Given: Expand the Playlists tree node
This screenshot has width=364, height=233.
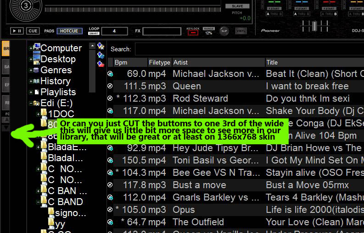Looking at the screenshot, I should (31, 92).
